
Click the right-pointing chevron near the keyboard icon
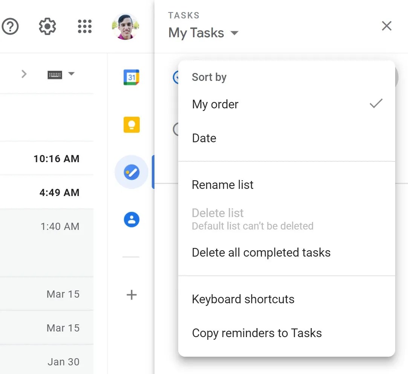coord(24,74)
